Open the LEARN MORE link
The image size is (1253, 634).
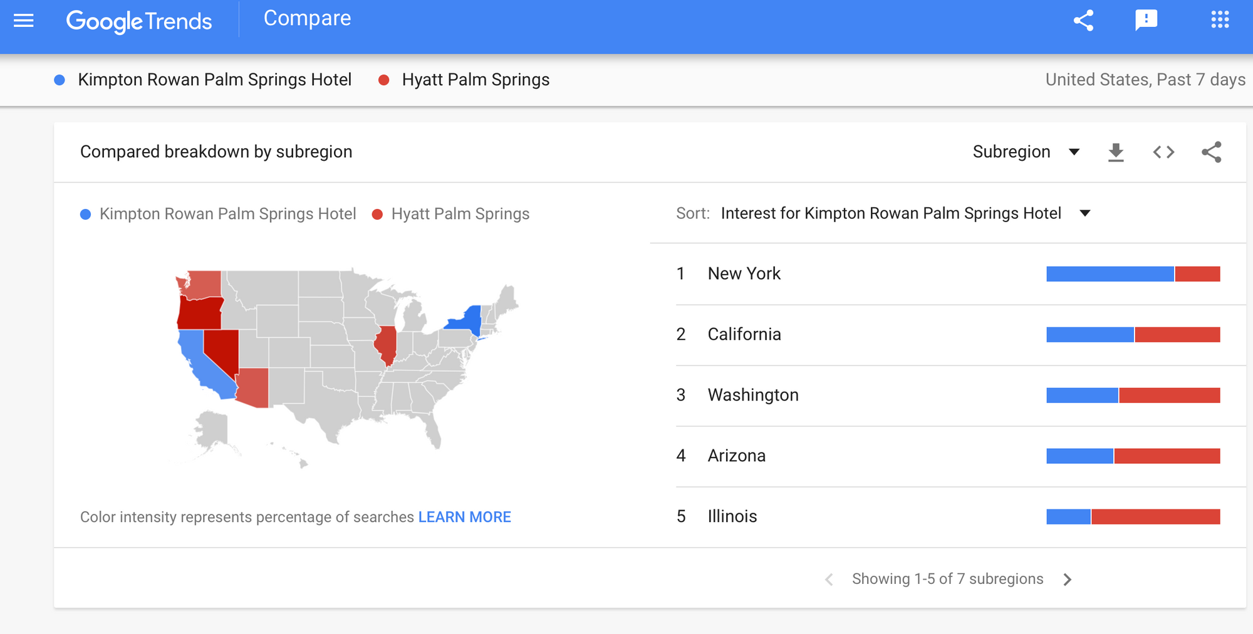tap(464, 517)
